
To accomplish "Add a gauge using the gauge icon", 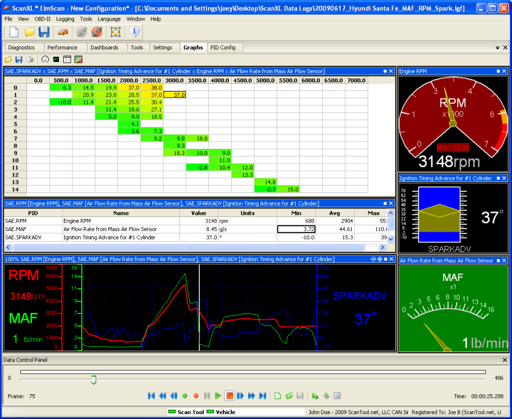I will (x=45, y=60).
